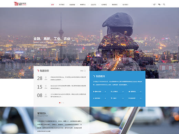
Task: Select the second news pagination dot
Action: pos(62,103)
